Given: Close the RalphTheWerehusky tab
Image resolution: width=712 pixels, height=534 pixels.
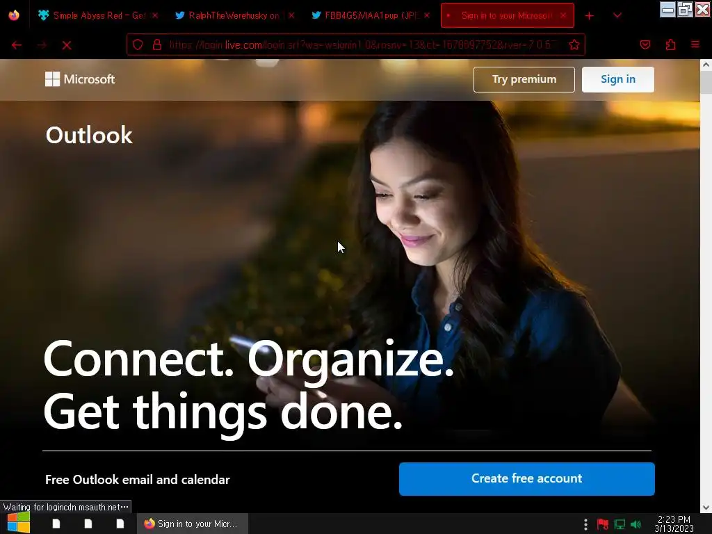Looking at the screenshot, I should point(291,15).
